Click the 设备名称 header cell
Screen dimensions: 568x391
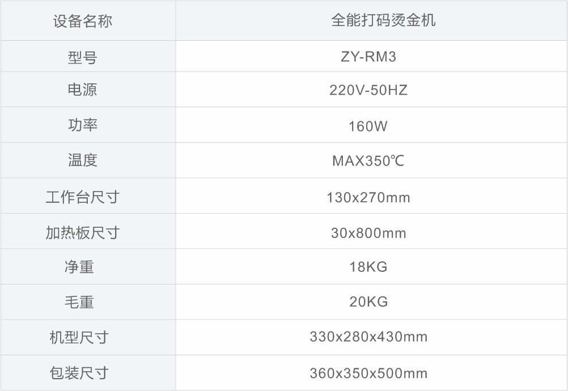83,21
